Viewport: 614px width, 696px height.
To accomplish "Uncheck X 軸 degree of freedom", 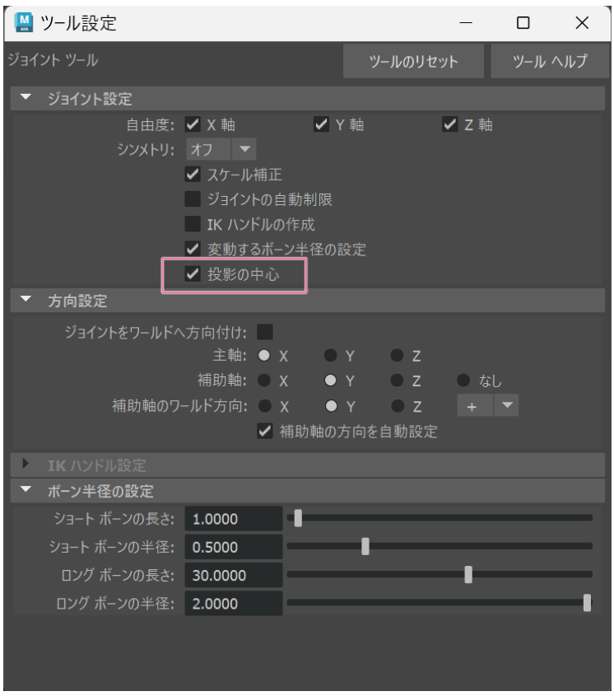I will (x=193, y=125).
